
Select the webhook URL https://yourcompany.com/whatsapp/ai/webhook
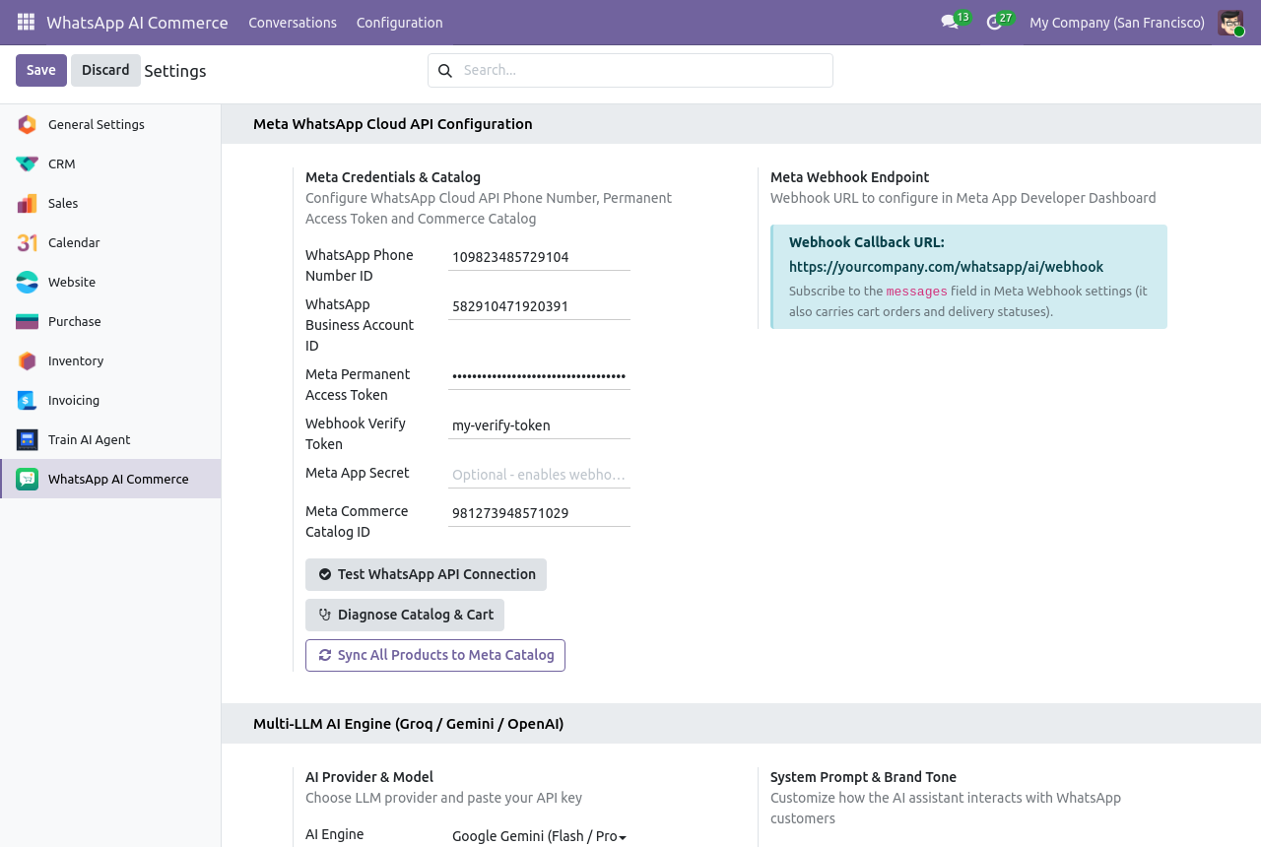click(946, 267)
